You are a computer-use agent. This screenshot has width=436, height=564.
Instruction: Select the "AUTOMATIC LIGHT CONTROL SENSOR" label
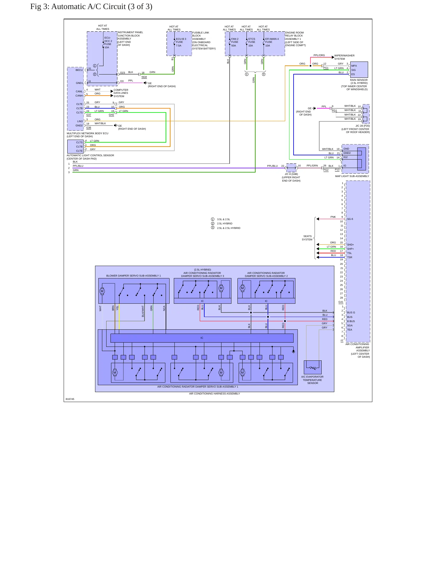point(90,155)
